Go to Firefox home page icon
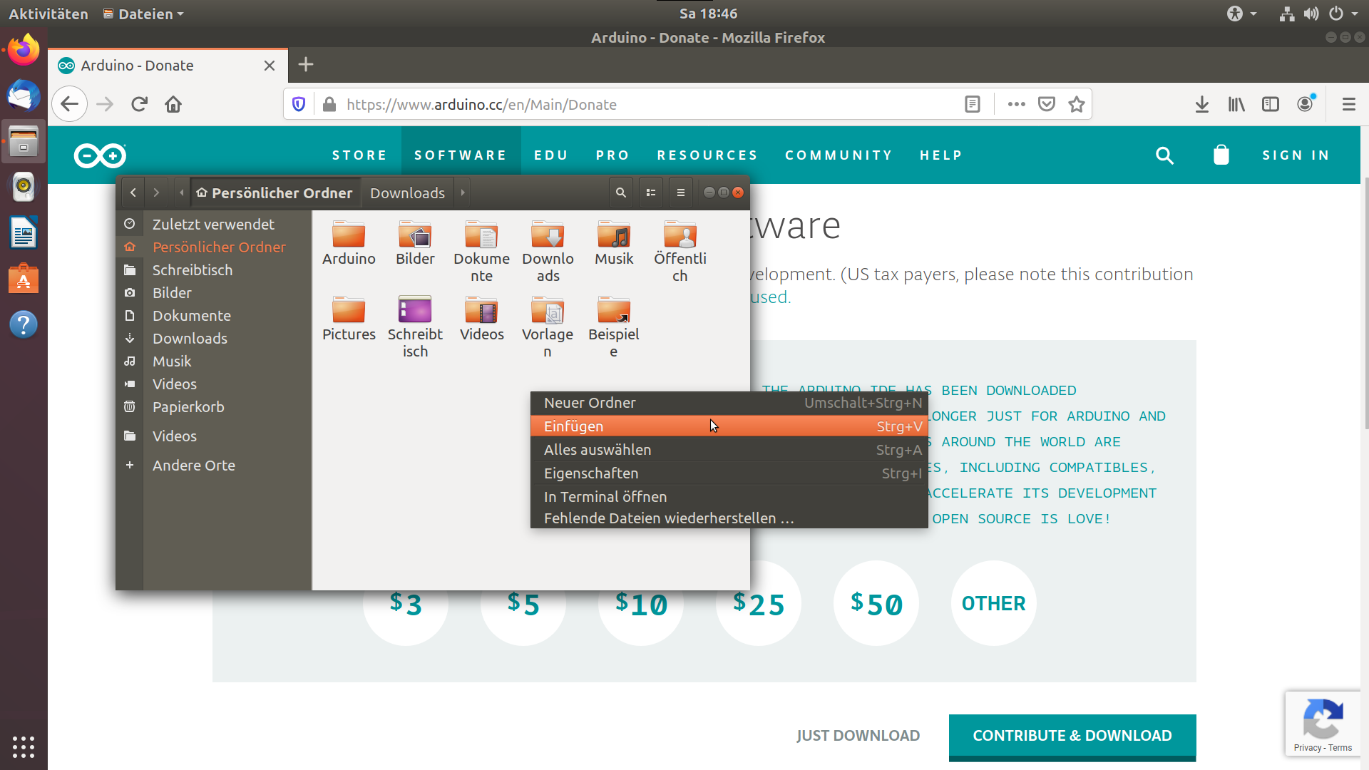1369x770 pixels. [x=173, y=105]
